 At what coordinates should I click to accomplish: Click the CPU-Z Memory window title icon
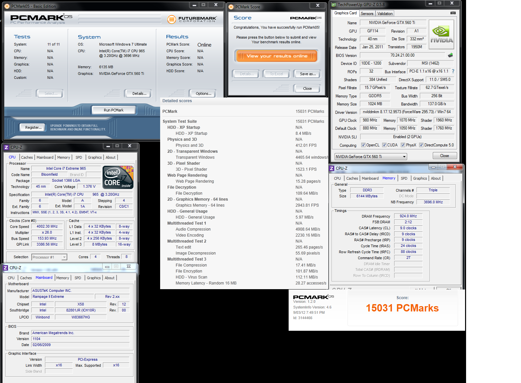point(332,168)
